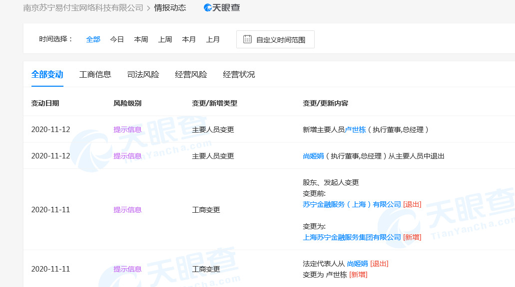The width and height of the screenshot is (515, 287).
Task: Click 变更/新增类型 column header
Action: [x=214, y=103]
